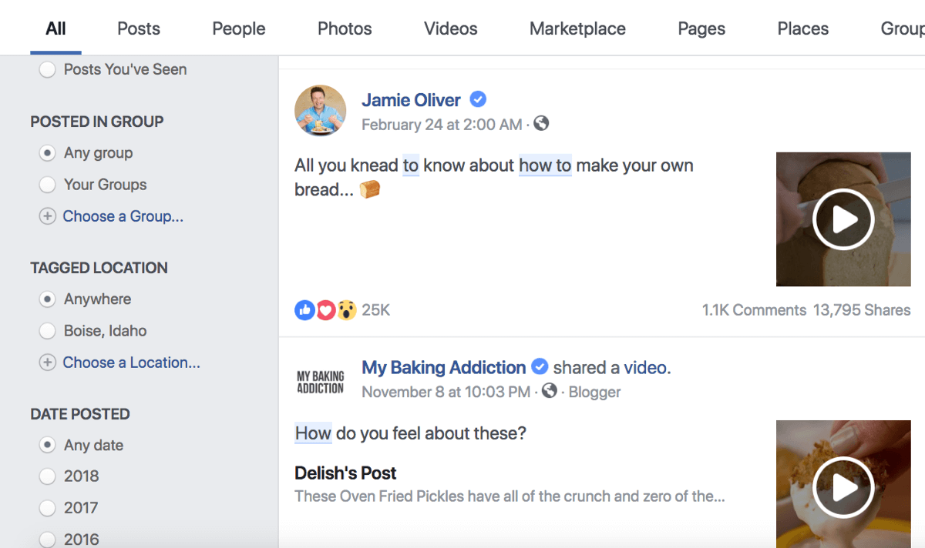Click Jamie Oliver's profile picture
The width and height of the screenshot is (925, 548).
click(320, 110)
